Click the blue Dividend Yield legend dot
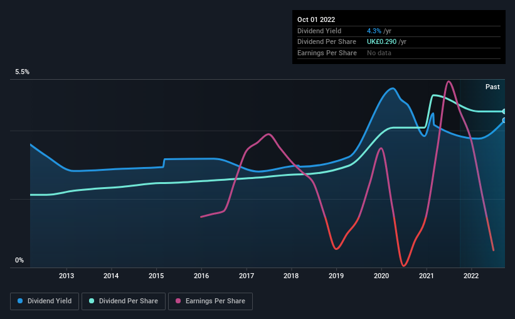The image size is (515, 319). pos(20,301)
